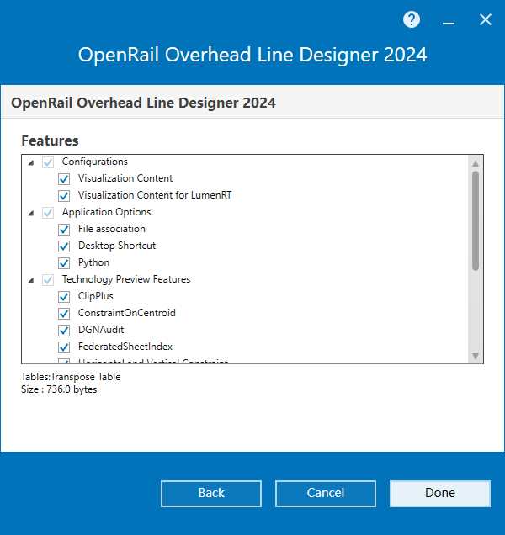Collapse the Application Options tree node
Screen dimensions: 505x535
pos(31,214)
